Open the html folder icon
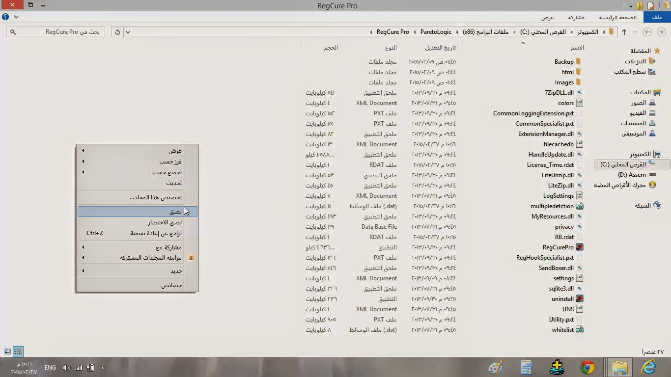The height and width of the screenshot is (377, 671). pos(578,72)
